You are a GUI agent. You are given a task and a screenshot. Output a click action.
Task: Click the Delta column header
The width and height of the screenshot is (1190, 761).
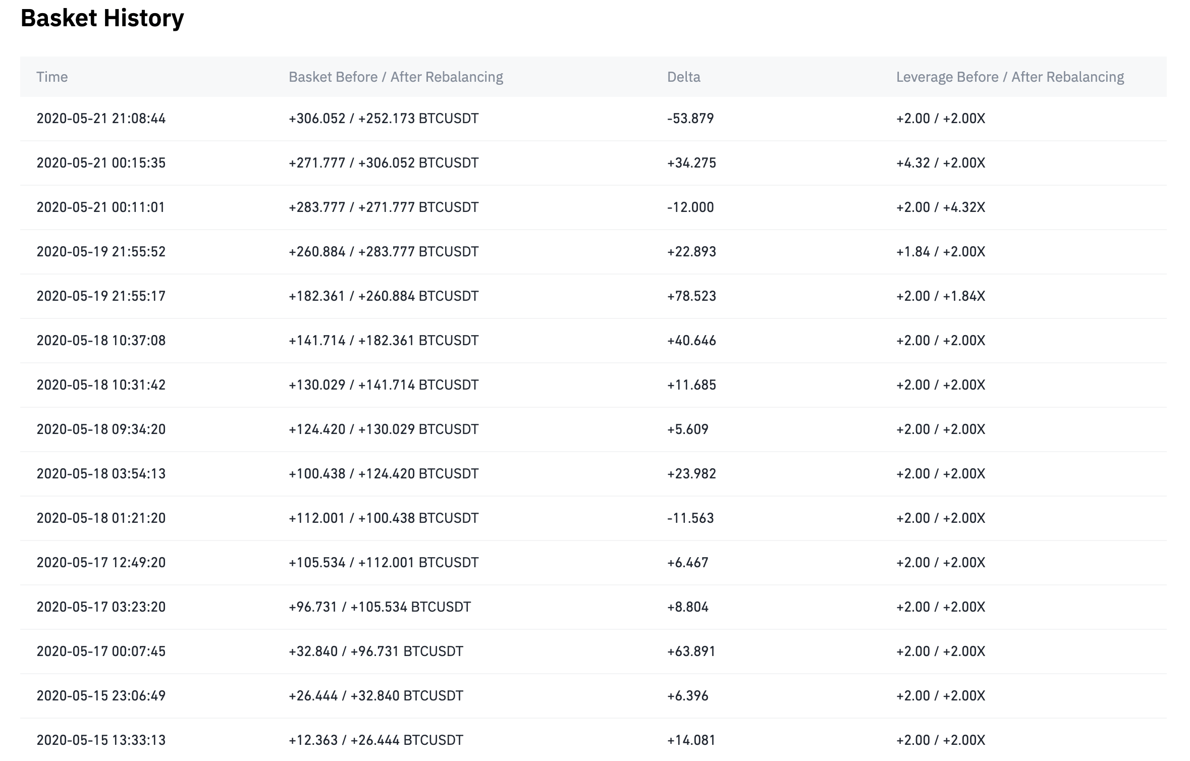(x=684, y=77)
